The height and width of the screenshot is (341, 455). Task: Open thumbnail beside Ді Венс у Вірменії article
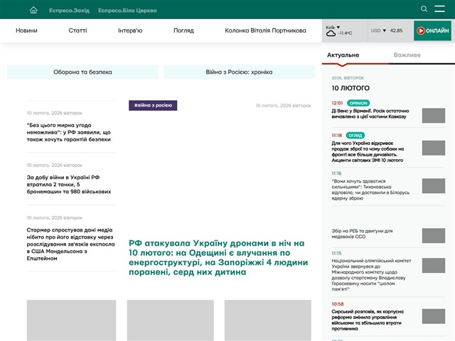[x=433, y=116]
